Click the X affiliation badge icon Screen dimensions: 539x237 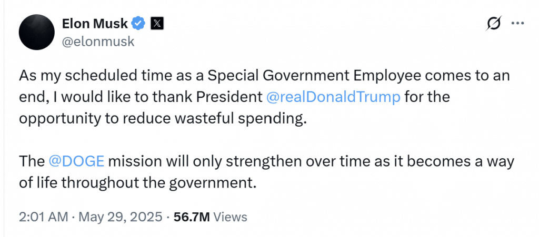point(157,23)
